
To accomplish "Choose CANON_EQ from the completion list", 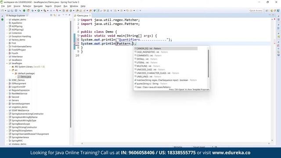I will pyautogui.click(x=166, y=48).
